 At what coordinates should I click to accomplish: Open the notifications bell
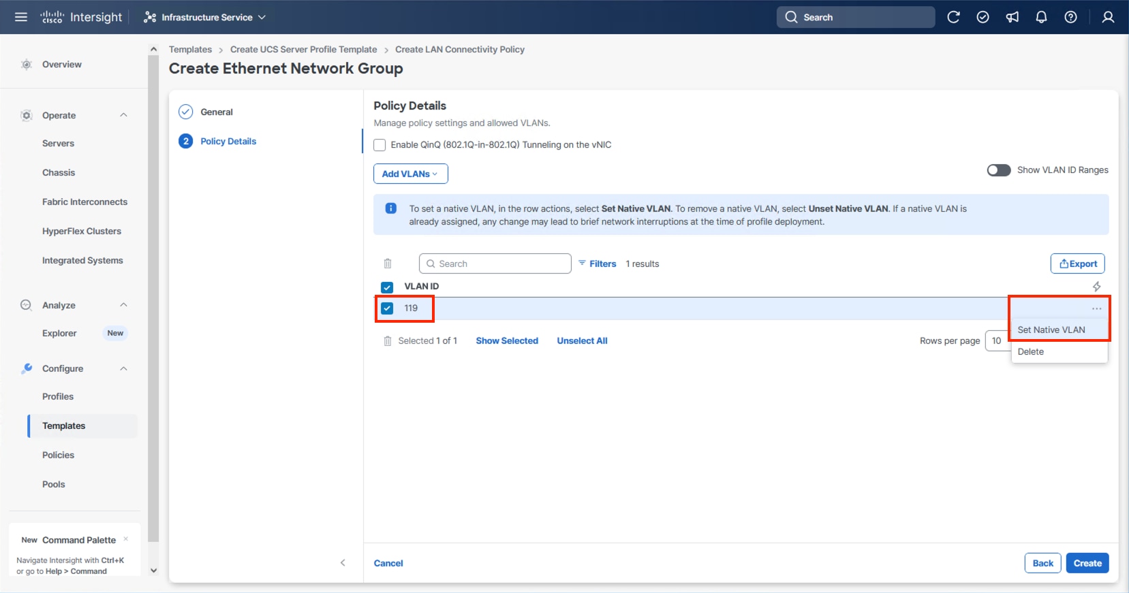click(x=1041, y=17)
